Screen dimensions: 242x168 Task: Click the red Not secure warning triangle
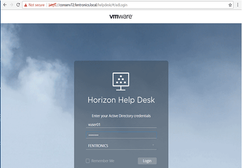[26, 5]
